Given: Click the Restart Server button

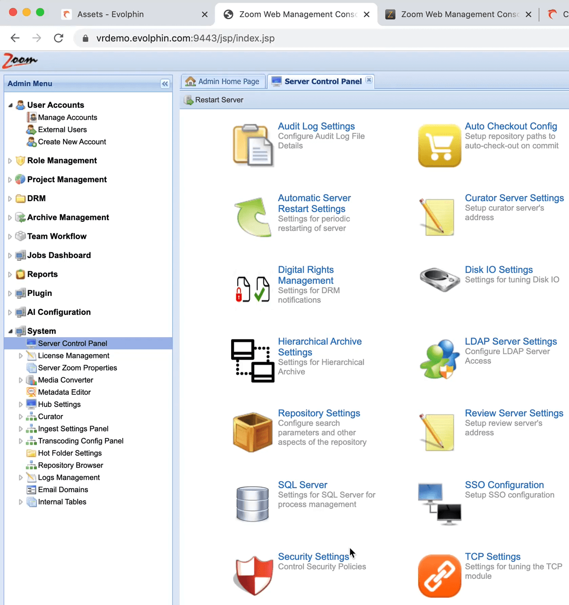Looking at the screenshot, I should (214, 100).
